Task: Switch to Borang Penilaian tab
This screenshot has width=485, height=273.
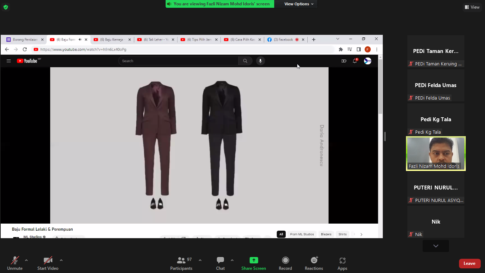Action: tap(23, 39)
